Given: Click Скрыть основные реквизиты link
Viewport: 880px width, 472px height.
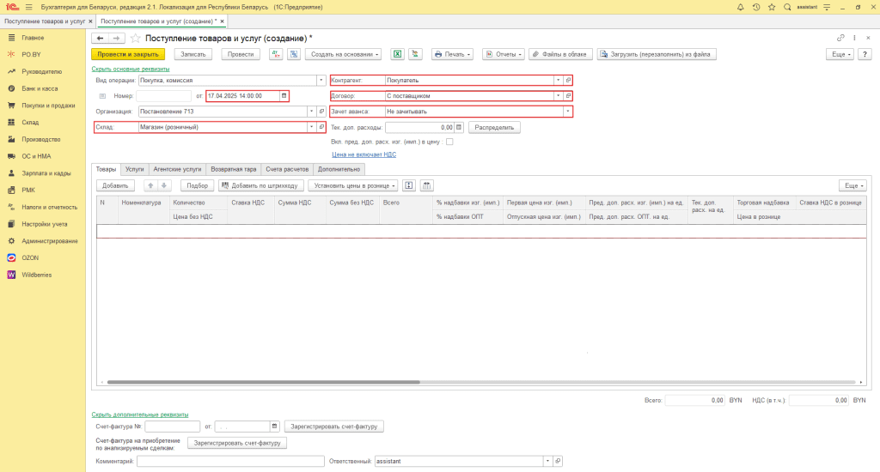Looking at the screenshot, I should pos(131,69).
